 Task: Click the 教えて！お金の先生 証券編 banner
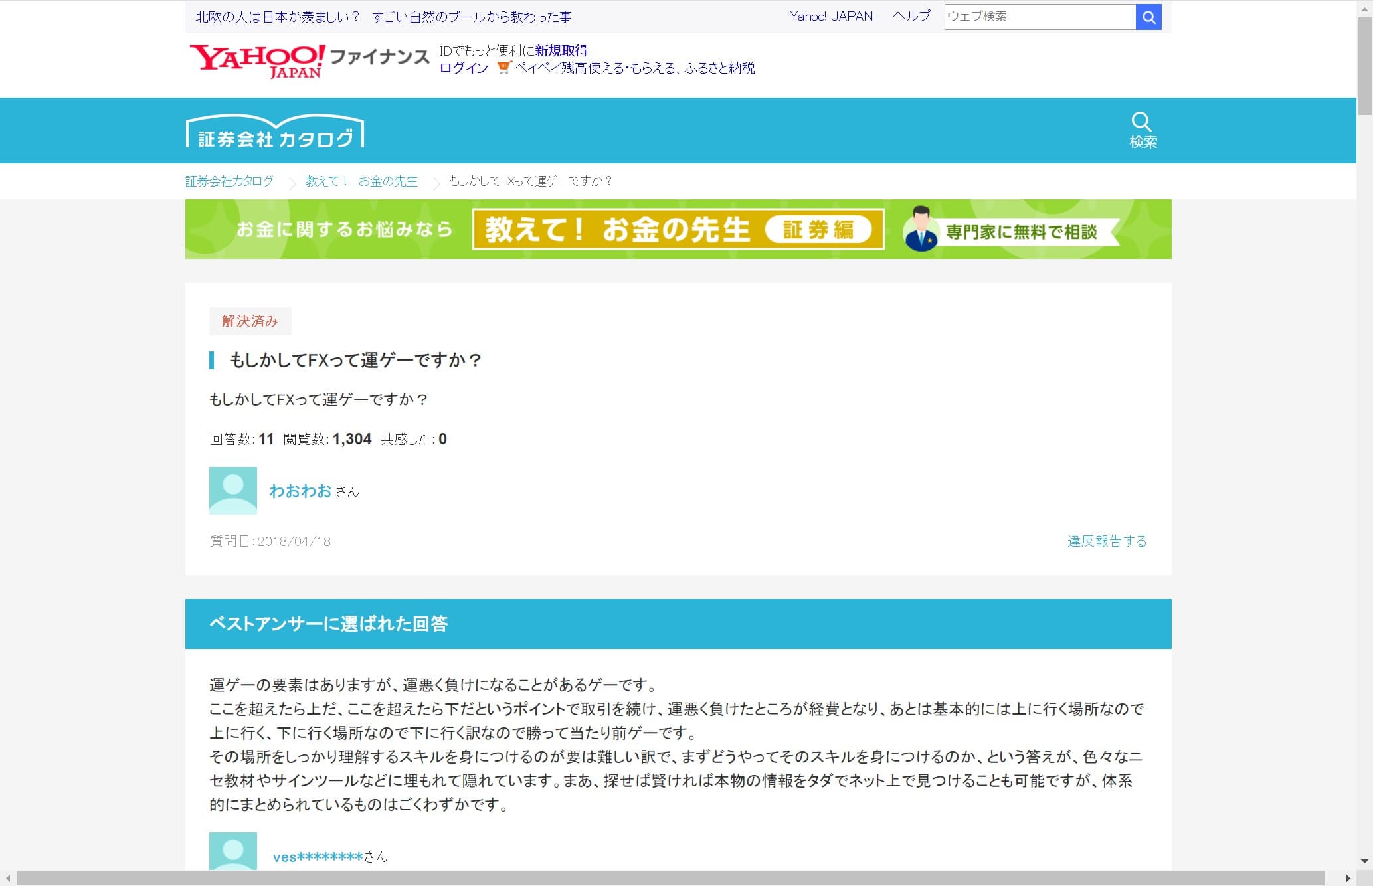pos(678,230)
